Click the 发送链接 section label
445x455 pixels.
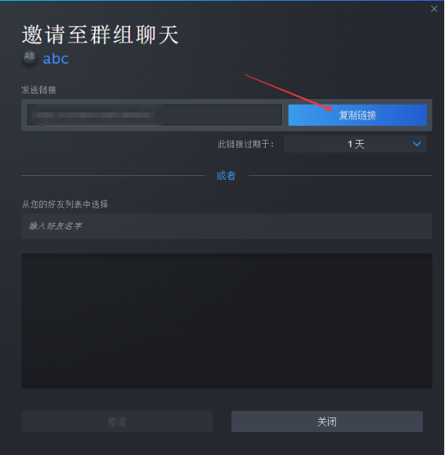pyautogui.click(x=39, y=90)
